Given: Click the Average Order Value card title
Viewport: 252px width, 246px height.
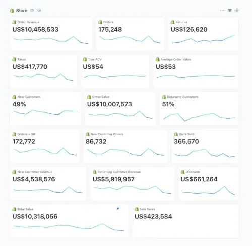Looking at the screenshot, I should pos(175,59).
